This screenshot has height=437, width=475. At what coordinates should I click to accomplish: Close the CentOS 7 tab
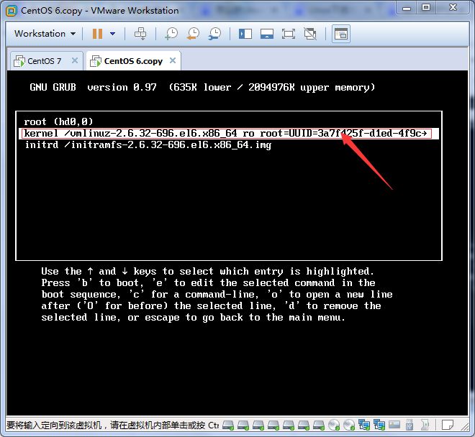point(75,60)
